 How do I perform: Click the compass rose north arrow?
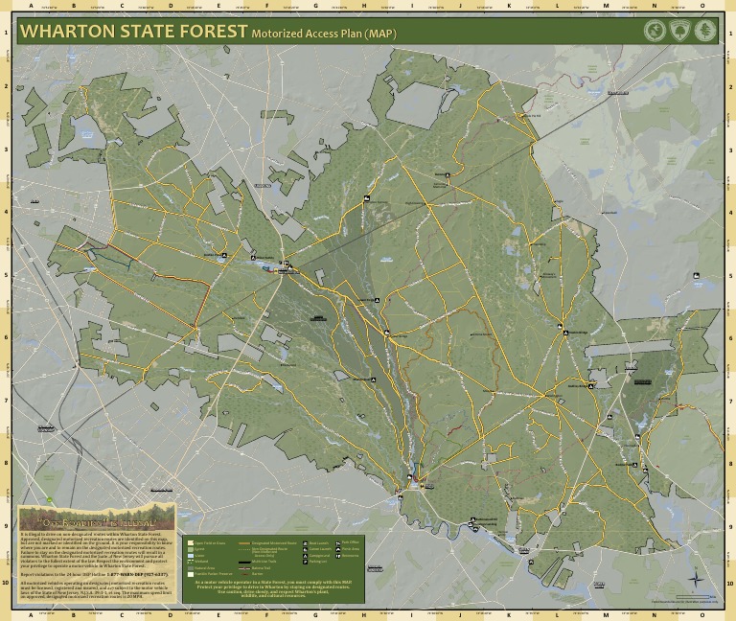click(x=696, y=576)
